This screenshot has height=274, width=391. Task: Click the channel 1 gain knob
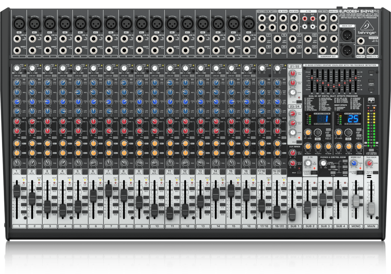coord(16,68)
